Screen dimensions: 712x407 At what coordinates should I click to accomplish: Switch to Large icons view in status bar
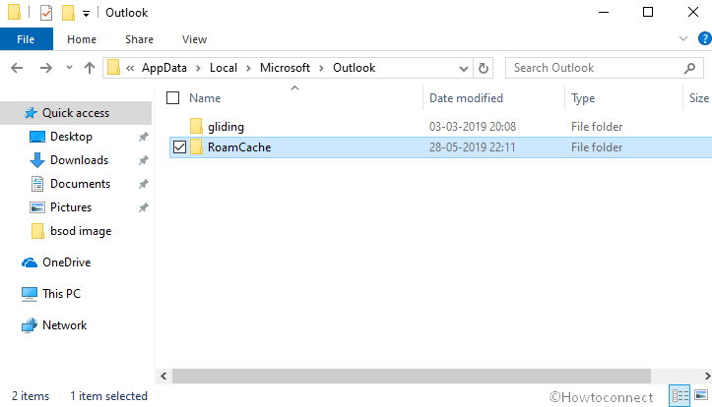(x=701, y=395)
